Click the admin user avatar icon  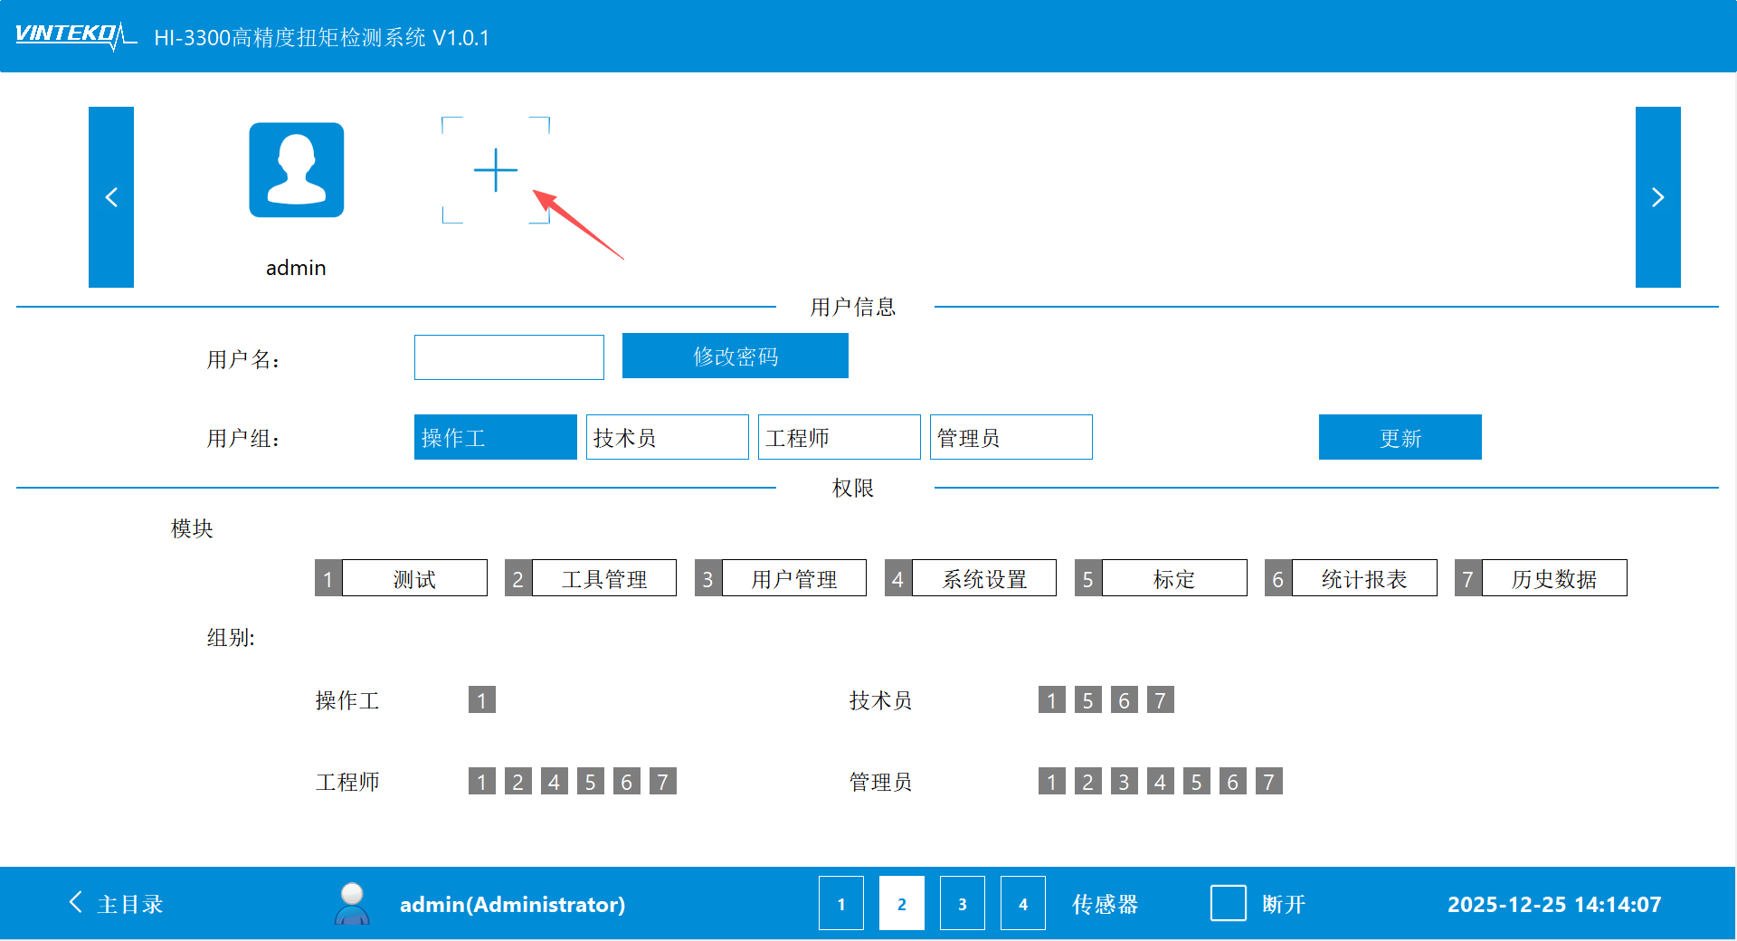296,170
